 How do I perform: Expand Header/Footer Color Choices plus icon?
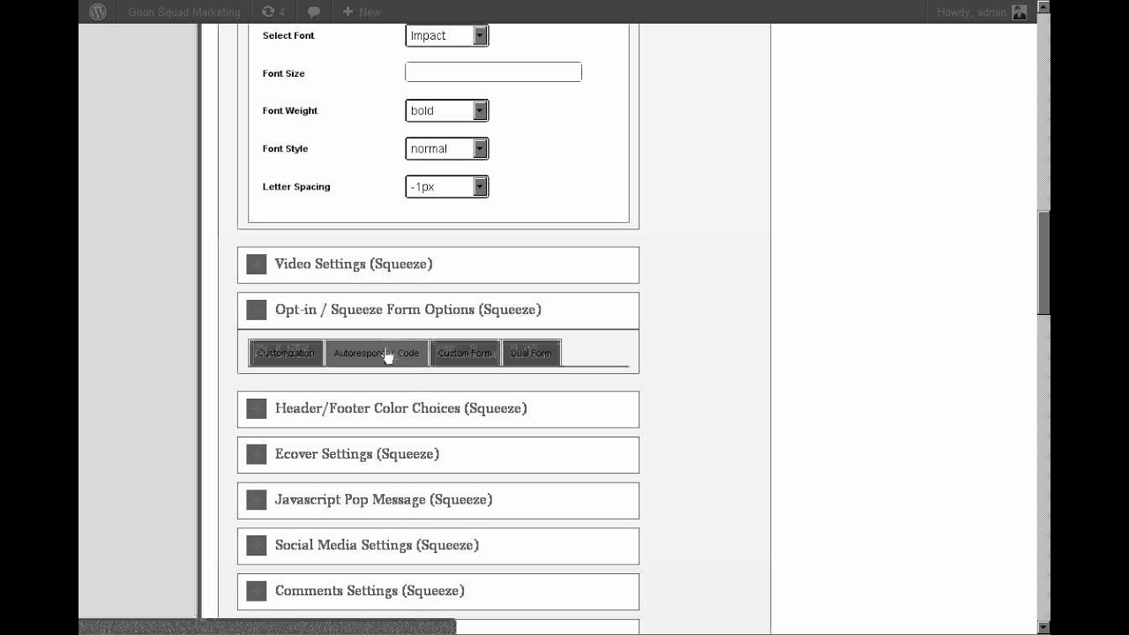[257, 408]
